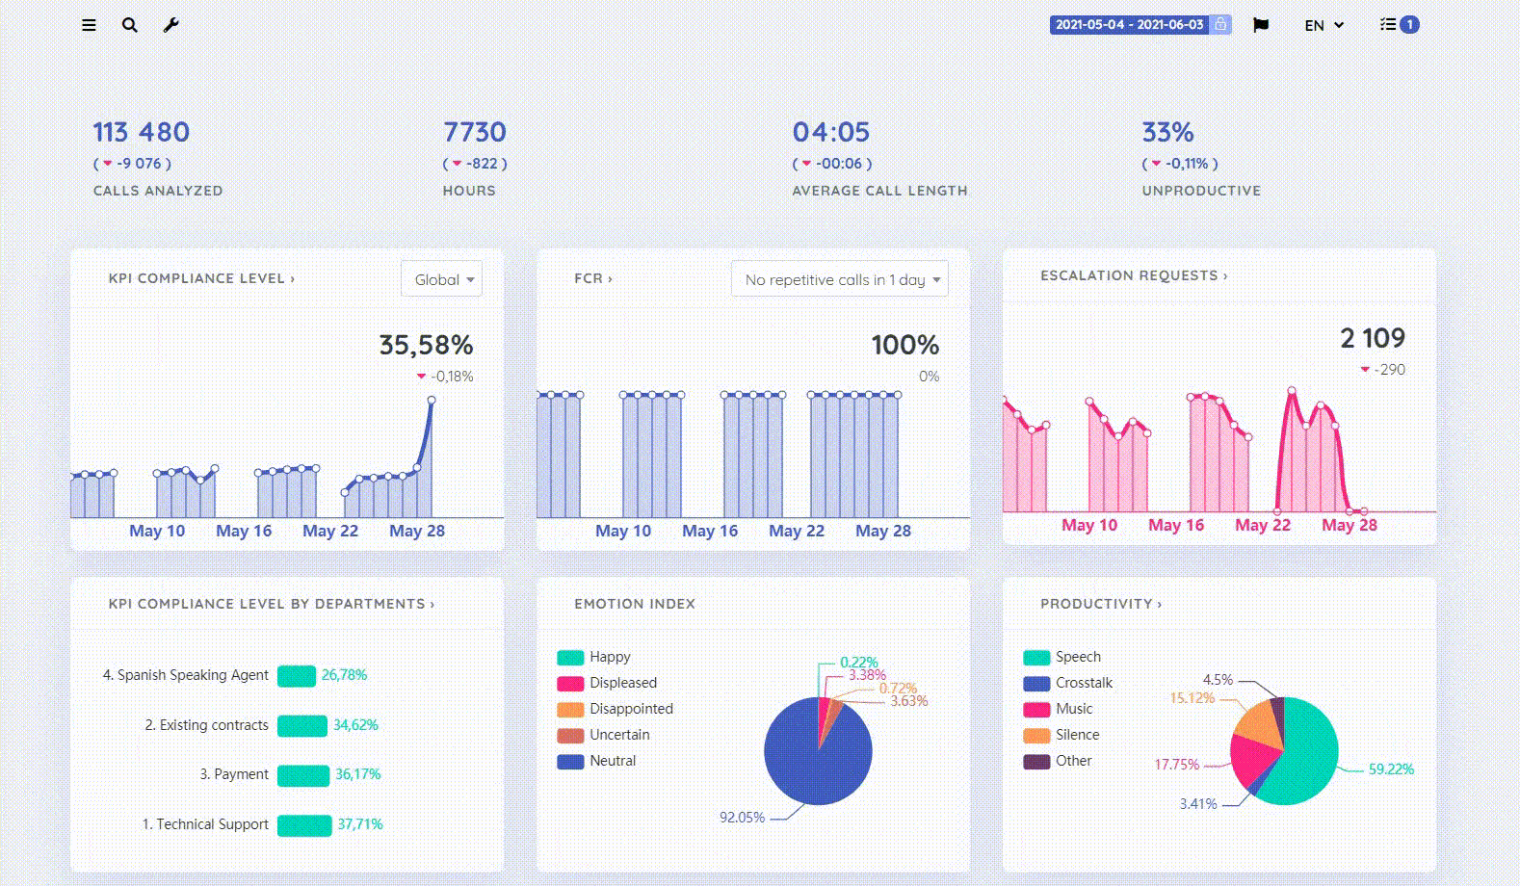Open the No repetitive calls dropdown
This screenshot has height=886, width=1520.
tap(840, 279)
